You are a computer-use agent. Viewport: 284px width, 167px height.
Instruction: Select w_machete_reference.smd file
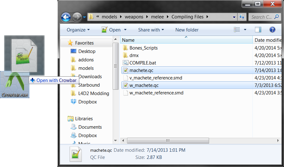pos(156,93)
